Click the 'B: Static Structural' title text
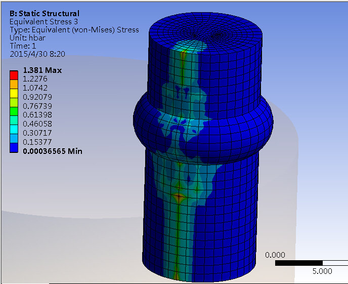 (x=45, y=14)
